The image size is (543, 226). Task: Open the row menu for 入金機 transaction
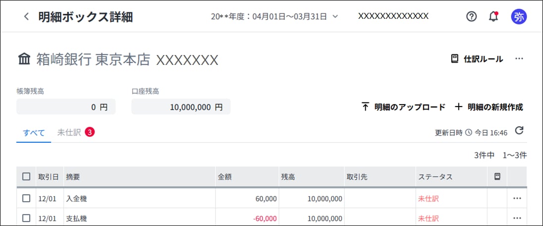click(517, 198)
